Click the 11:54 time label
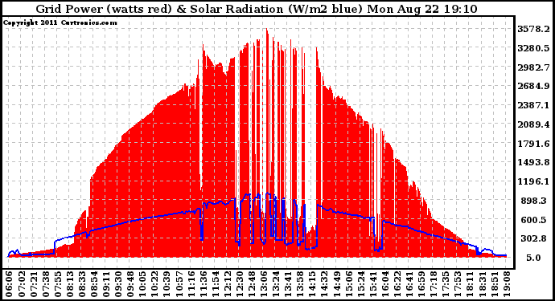 pyautogui.click(x=215, y=284)
